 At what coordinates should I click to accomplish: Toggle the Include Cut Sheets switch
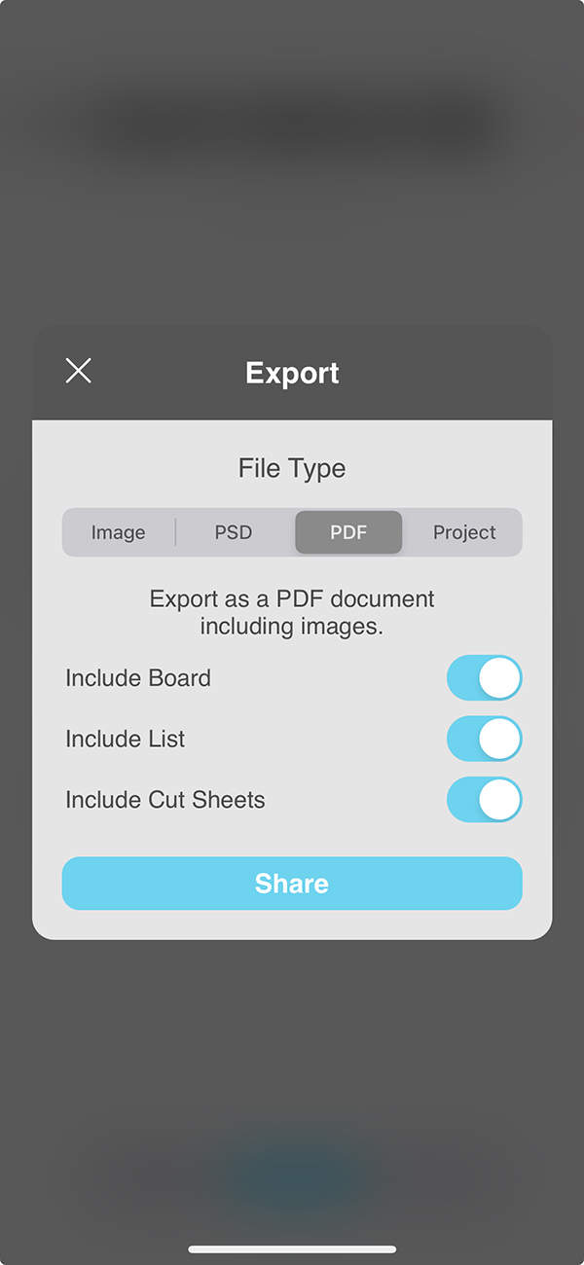click(x=484, y=800)
